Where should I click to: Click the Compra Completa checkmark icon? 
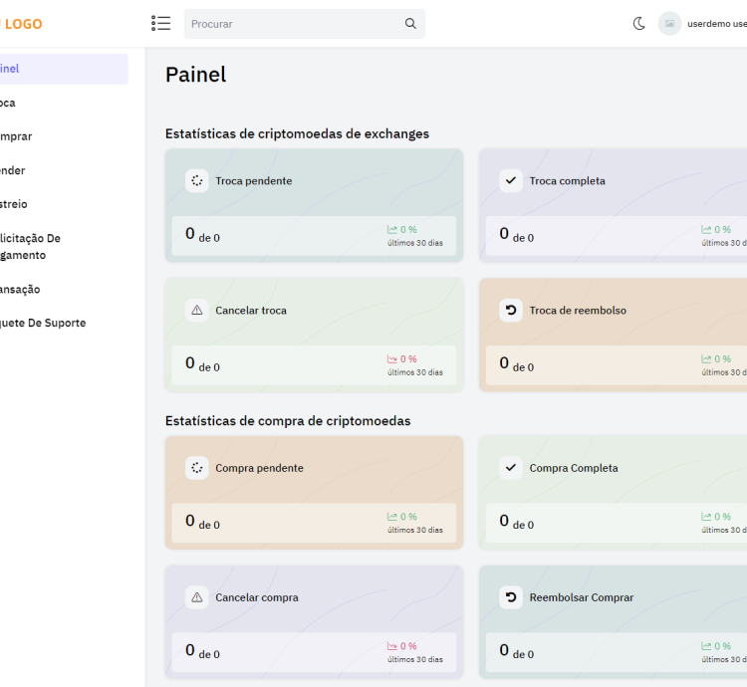pos(511,468)
